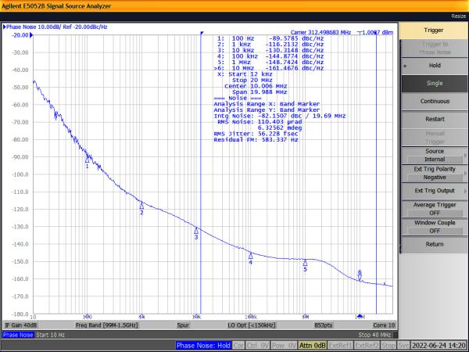Click marker 2 triangle at 1 kHz
The width and height of the screenshot is (469, 352).
[141, 207]
